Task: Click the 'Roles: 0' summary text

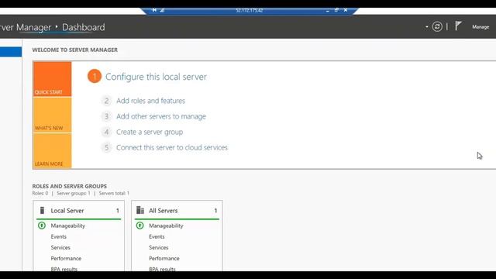Action: pos(40,193)
